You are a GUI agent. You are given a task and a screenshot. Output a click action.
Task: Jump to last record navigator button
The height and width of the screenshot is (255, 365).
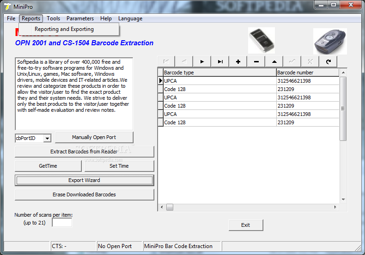[220, 61]
